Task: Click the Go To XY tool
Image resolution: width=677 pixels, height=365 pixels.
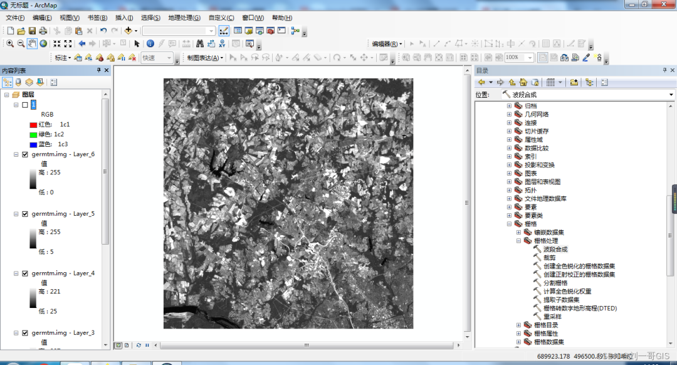Action: pyautogui.click(x=222, y=43)
